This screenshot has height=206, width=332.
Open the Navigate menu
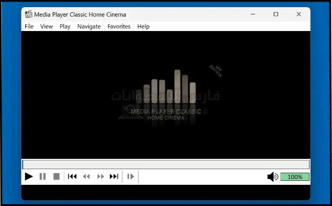[x=89, y=27]
